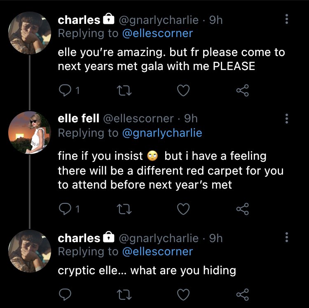The width and height of the screenshot is (309, 308).
Task: Like elle fell's red carpet tweet
Action: click(x=183, y=209)
